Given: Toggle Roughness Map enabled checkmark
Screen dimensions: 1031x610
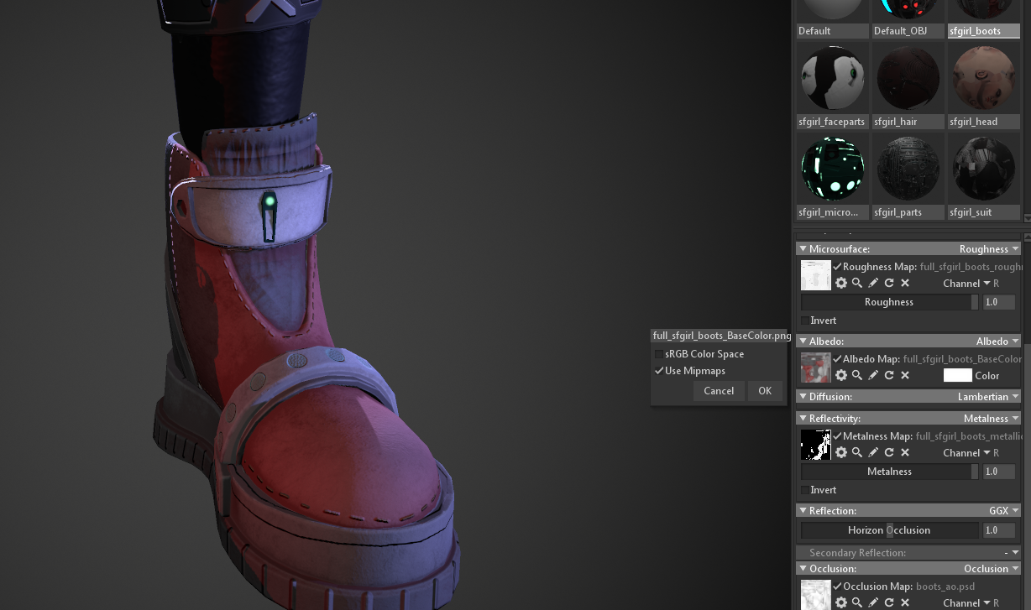Looking at the screenshot, I should [x=837, y=267].
